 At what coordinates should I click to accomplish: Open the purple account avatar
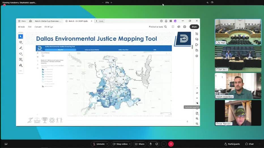point(175,21)
